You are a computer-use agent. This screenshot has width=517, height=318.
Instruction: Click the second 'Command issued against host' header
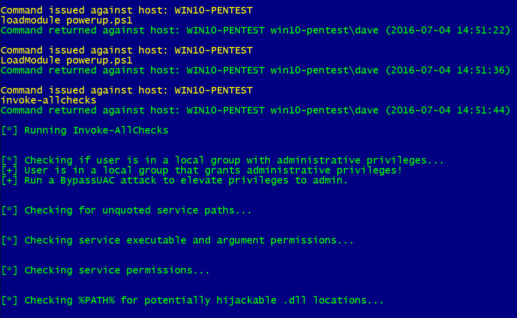[127, 50]
